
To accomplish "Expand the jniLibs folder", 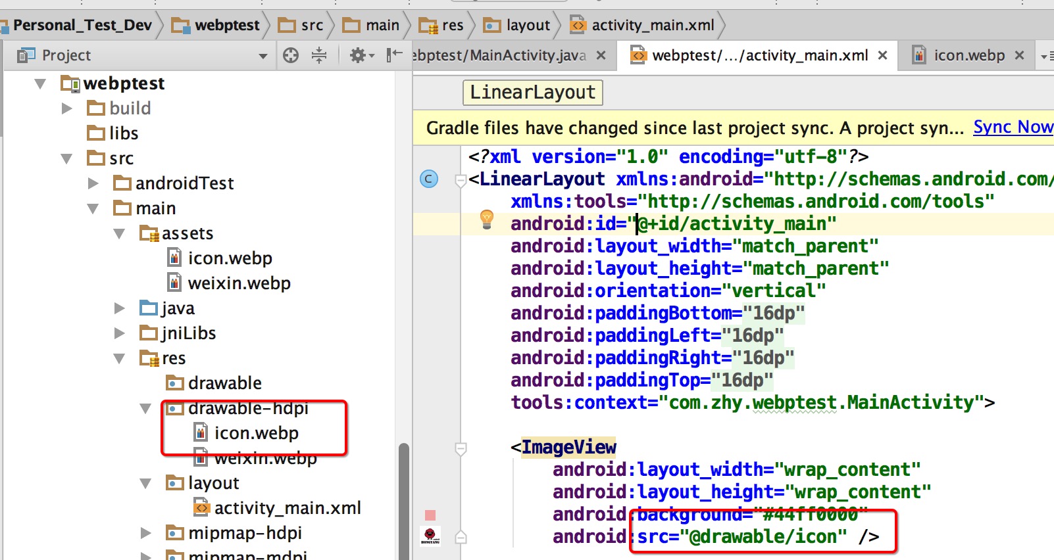I will click(119, 333).
